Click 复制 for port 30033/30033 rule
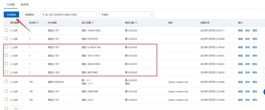 [x=247, y=64]
